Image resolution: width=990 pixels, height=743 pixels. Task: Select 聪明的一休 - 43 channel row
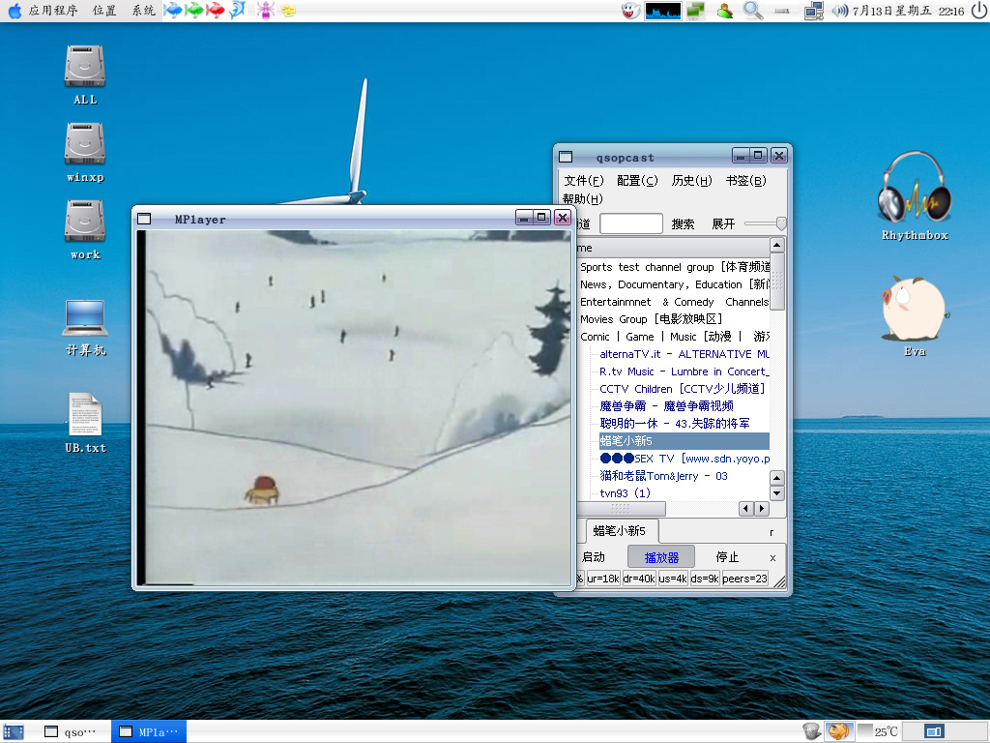[x=674, y=424]
